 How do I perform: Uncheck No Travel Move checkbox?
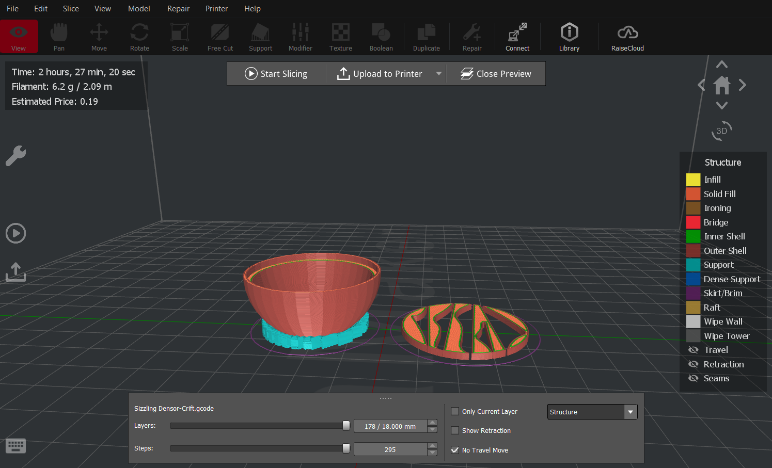click(x=455, y=450)
